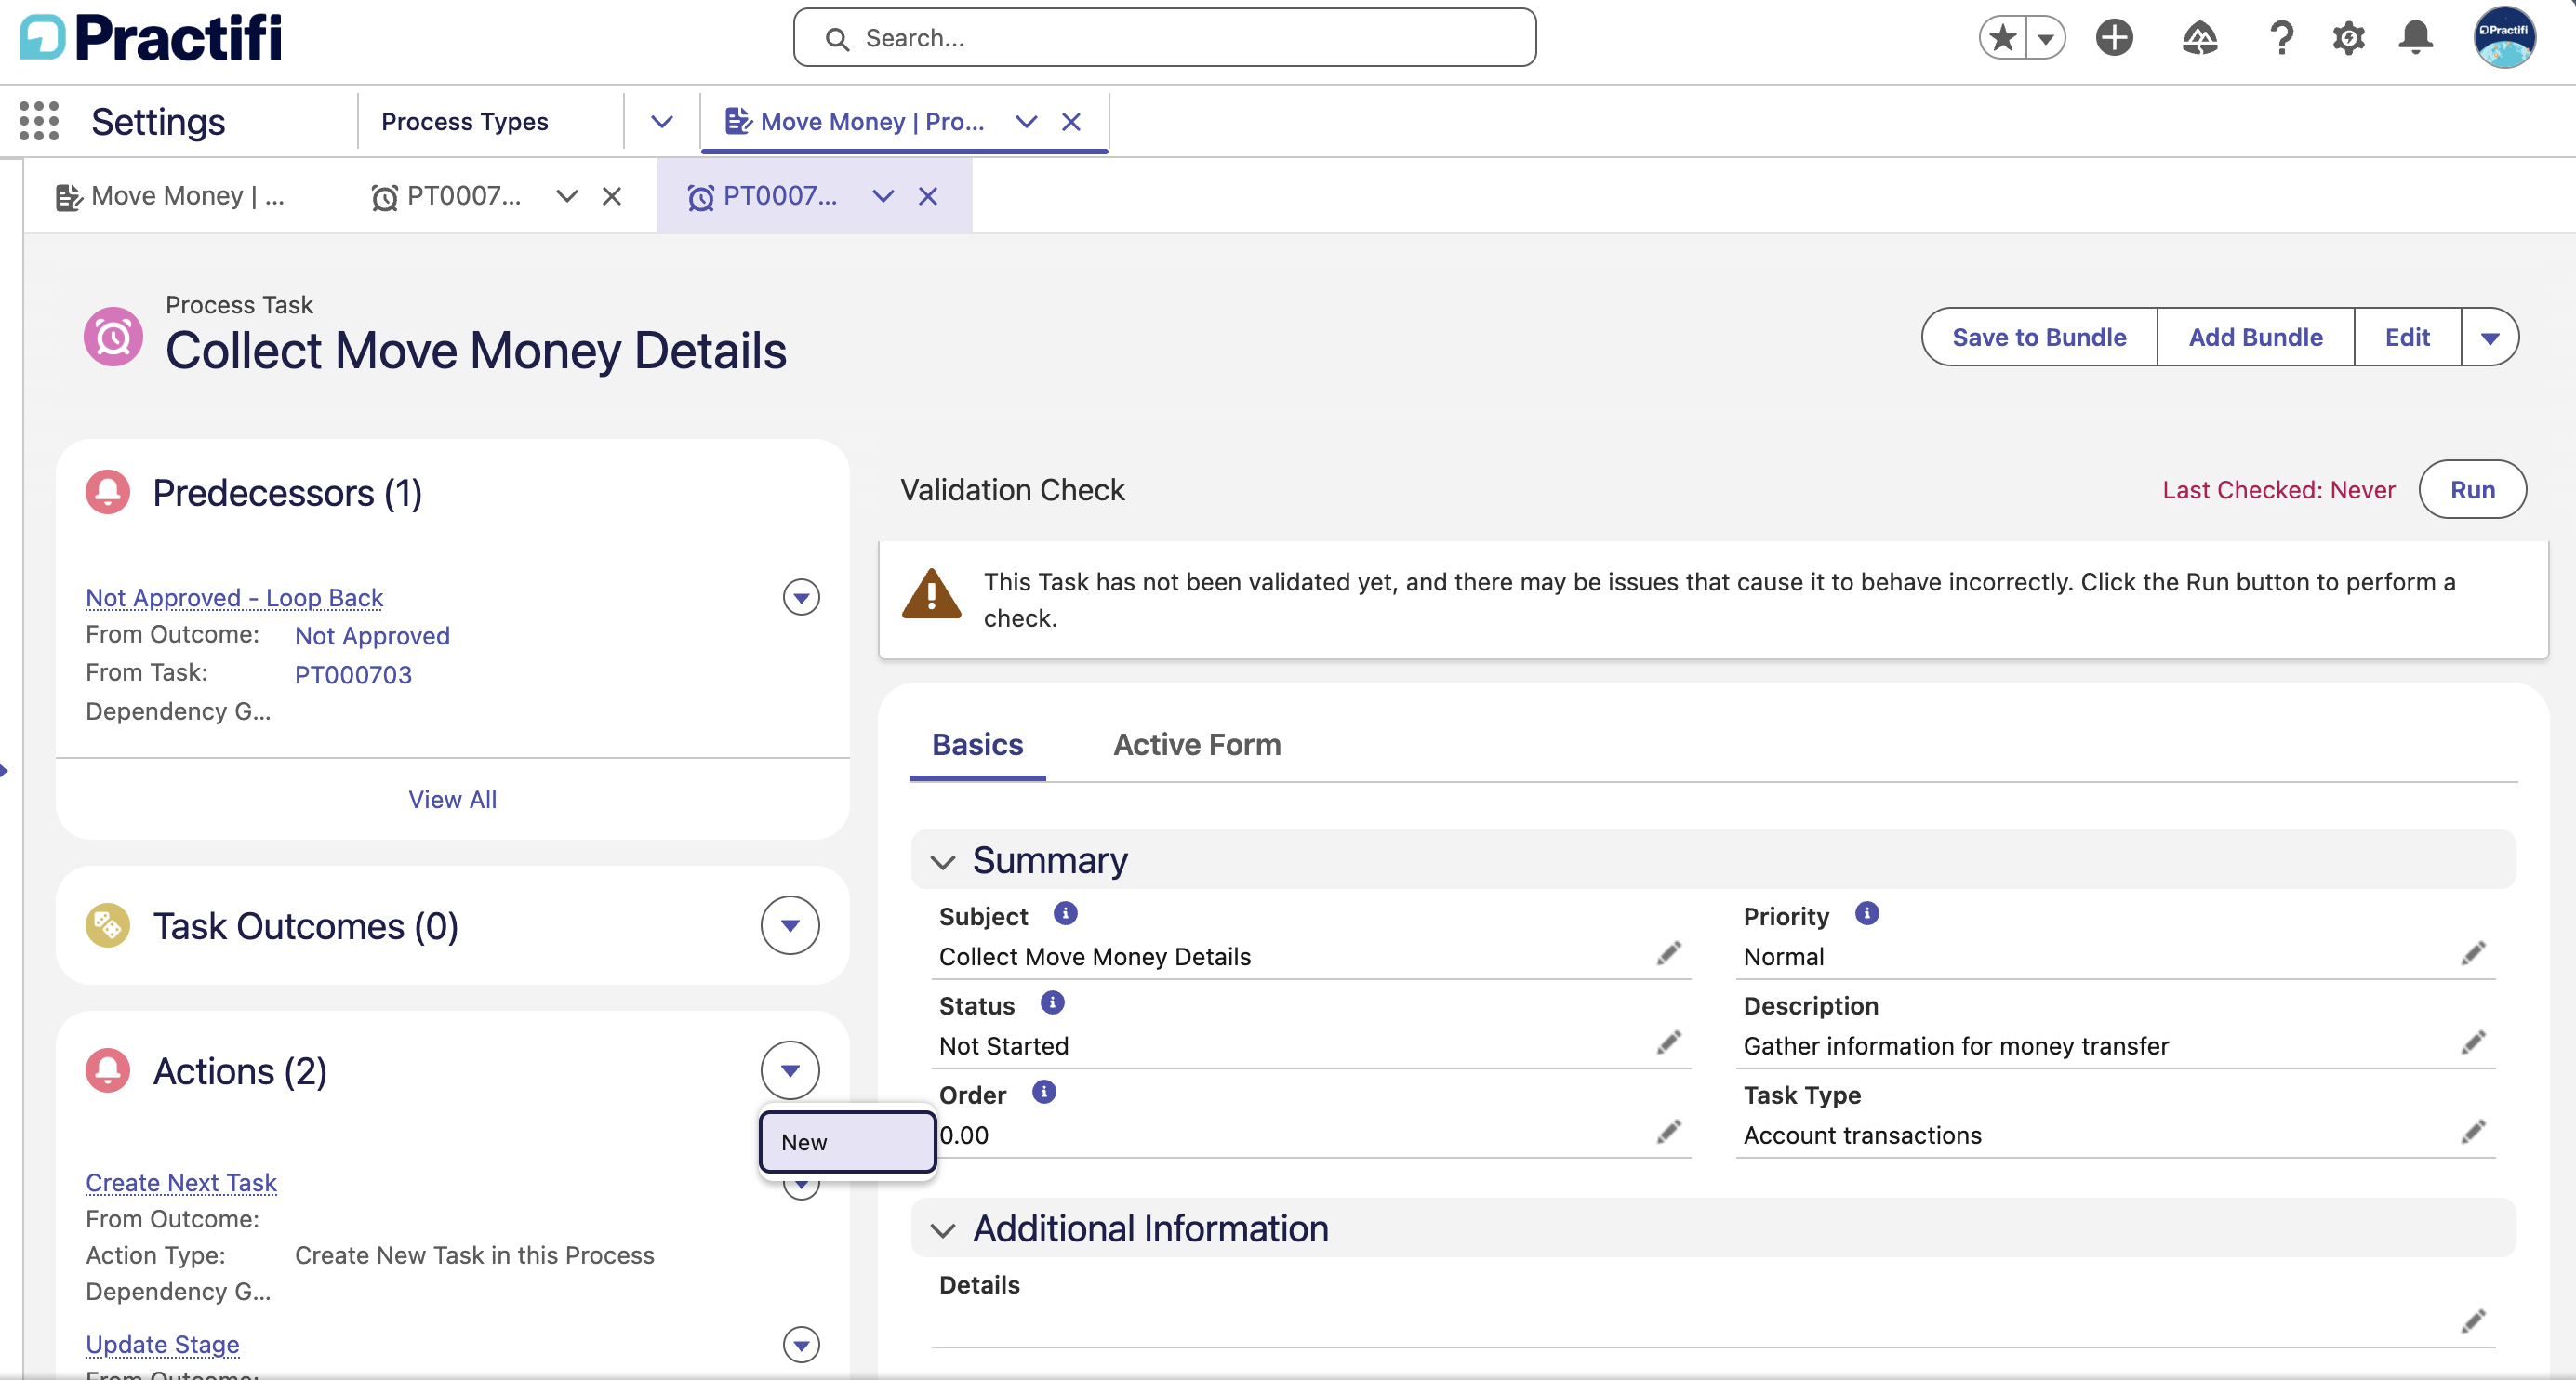The image size is (2576, 1380).
Task: Open the user profile avatar
Action: (2504, 38)
